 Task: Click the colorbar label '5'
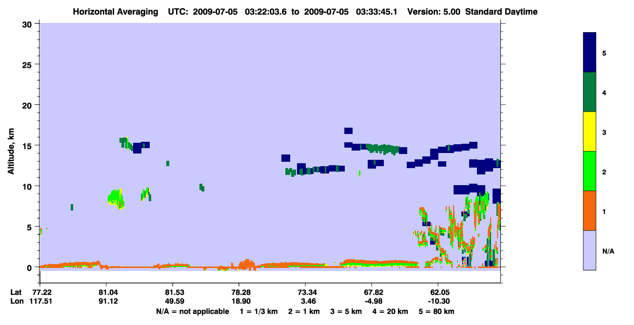[604, 53]
